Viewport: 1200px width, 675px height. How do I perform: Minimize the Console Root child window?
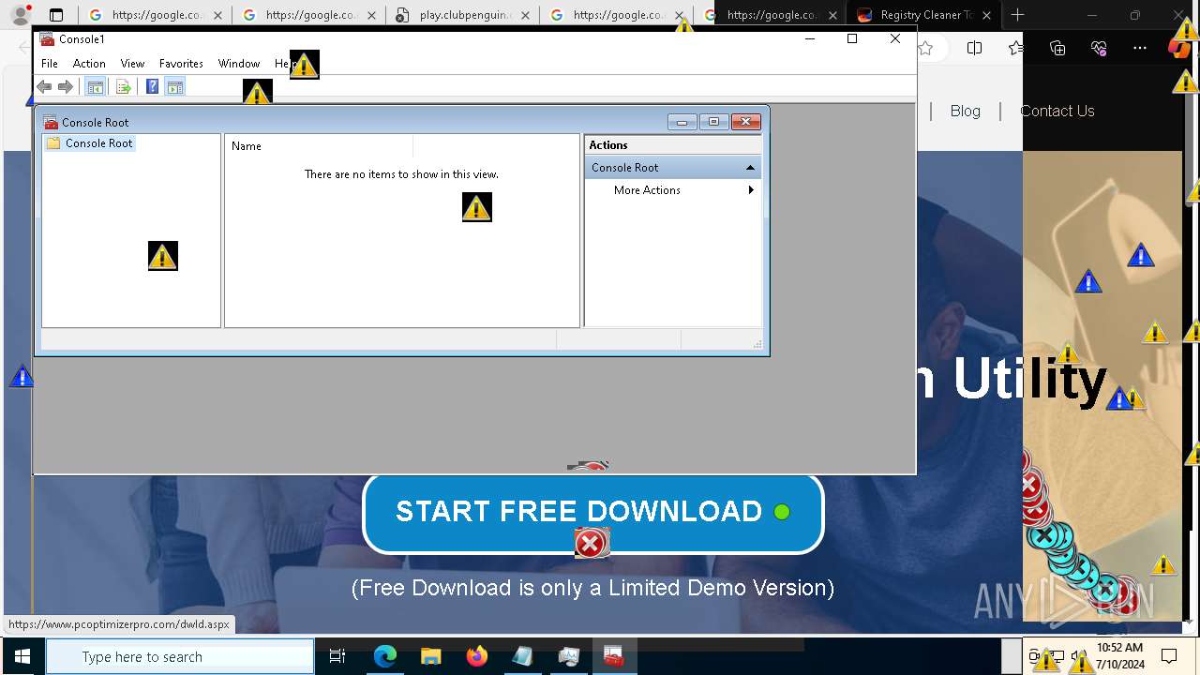pyautogui.click(x=682, y=122)
